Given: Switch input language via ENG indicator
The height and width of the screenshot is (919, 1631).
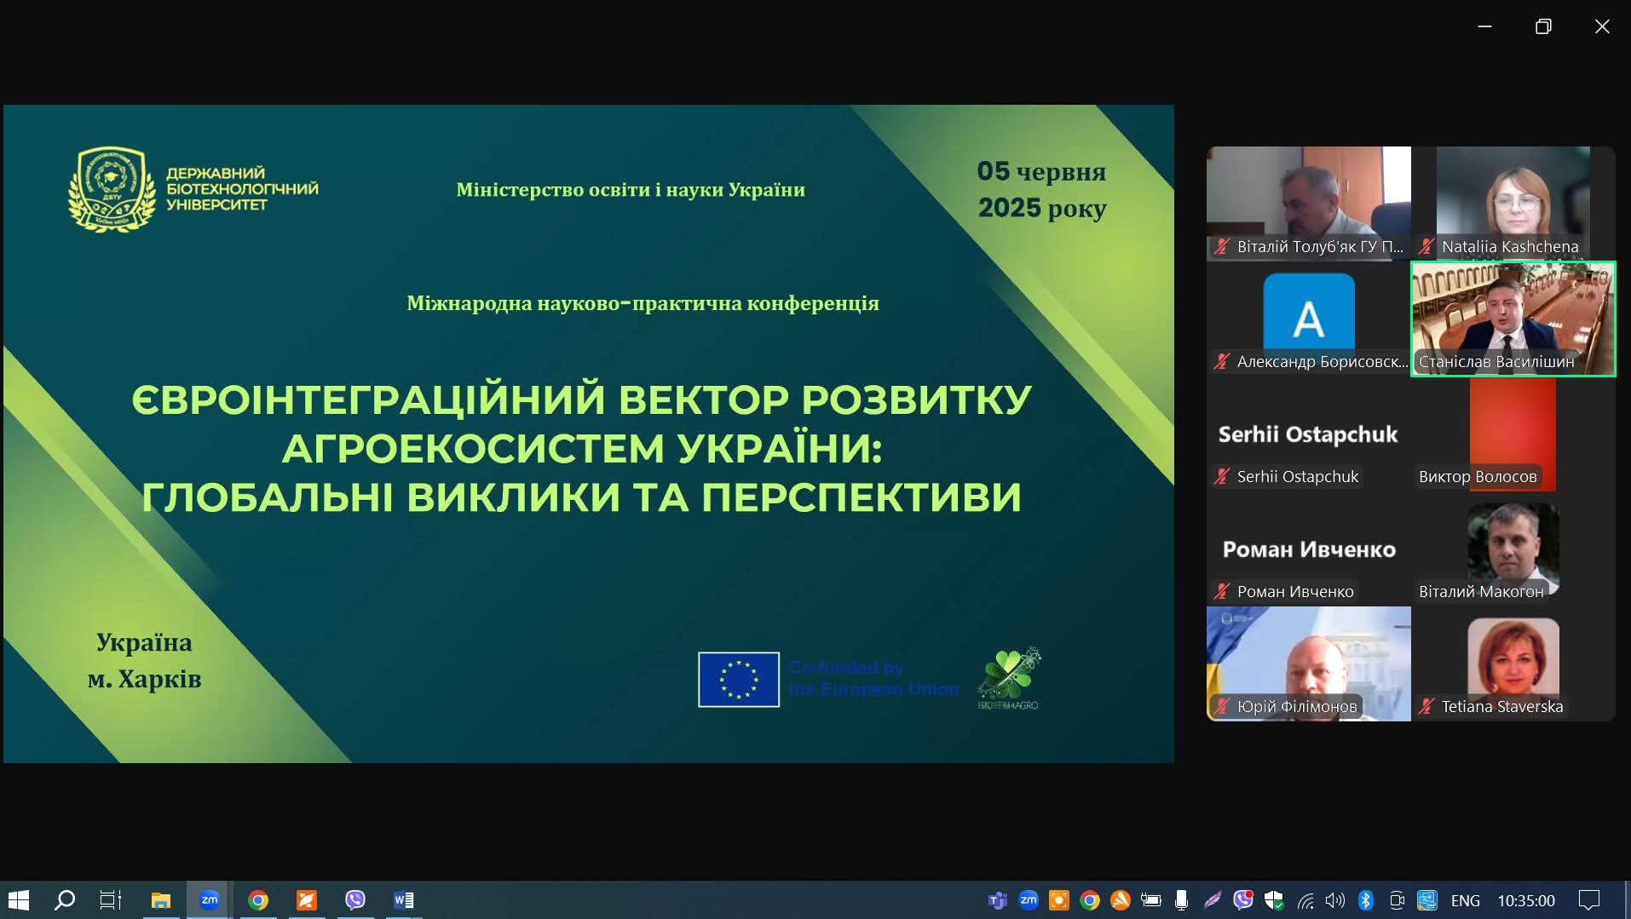Looking at the screenshot, I should pyautogui.click(x=1465, y=900).
